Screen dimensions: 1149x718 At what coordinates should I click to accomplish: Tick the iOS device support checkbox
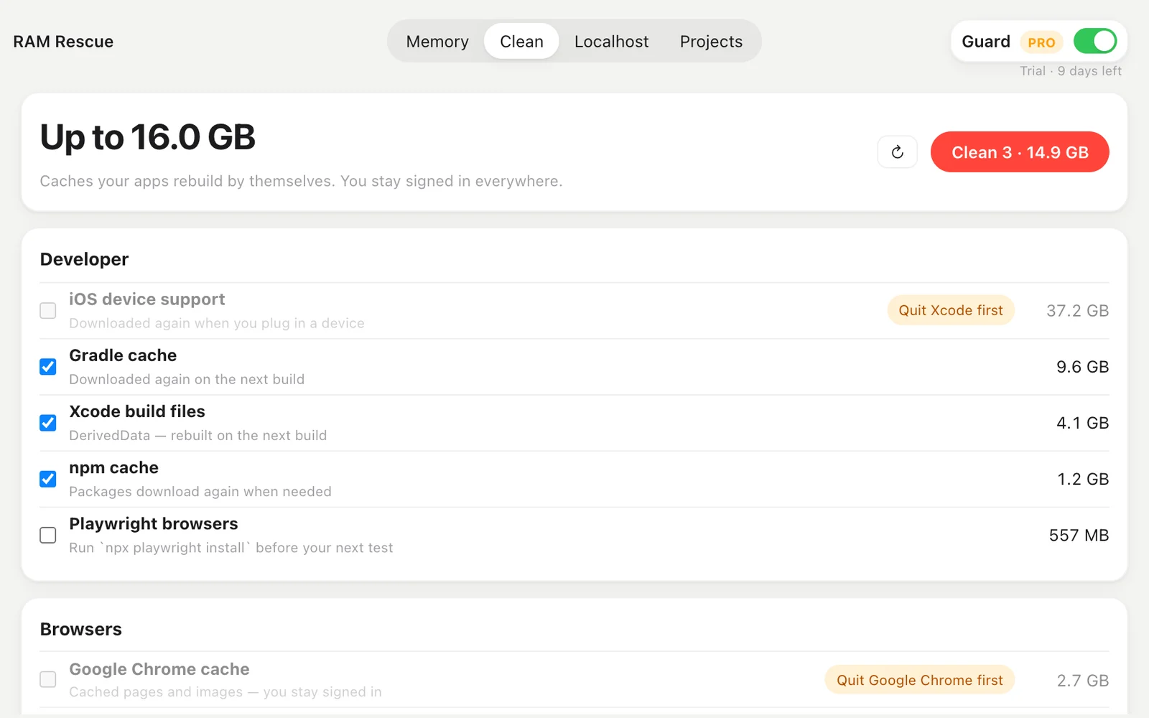click(48, 310)
